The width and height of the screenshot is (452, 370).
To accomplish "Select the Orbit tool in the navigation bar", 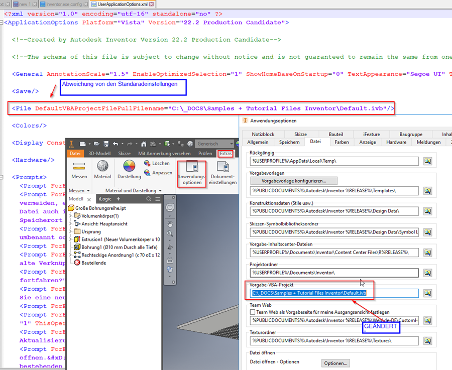I will [x=170, y=247].
